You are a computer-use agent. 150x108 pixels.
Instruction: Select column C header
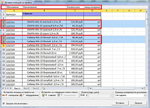pos(75,10)
